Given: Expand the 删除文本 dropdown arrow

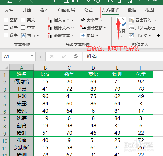Looking at the screenshot, I should 72,28.
